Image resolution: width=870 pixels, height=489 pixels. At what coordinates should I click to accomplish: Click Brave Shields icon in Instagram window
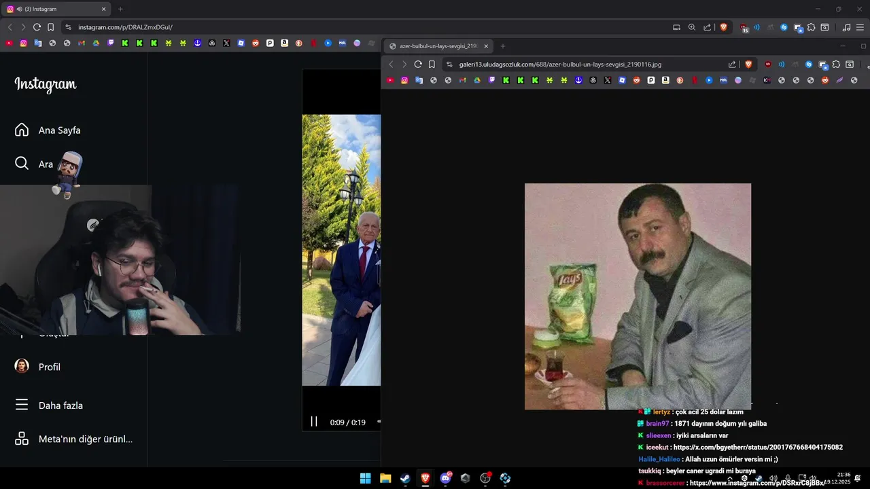724,27
